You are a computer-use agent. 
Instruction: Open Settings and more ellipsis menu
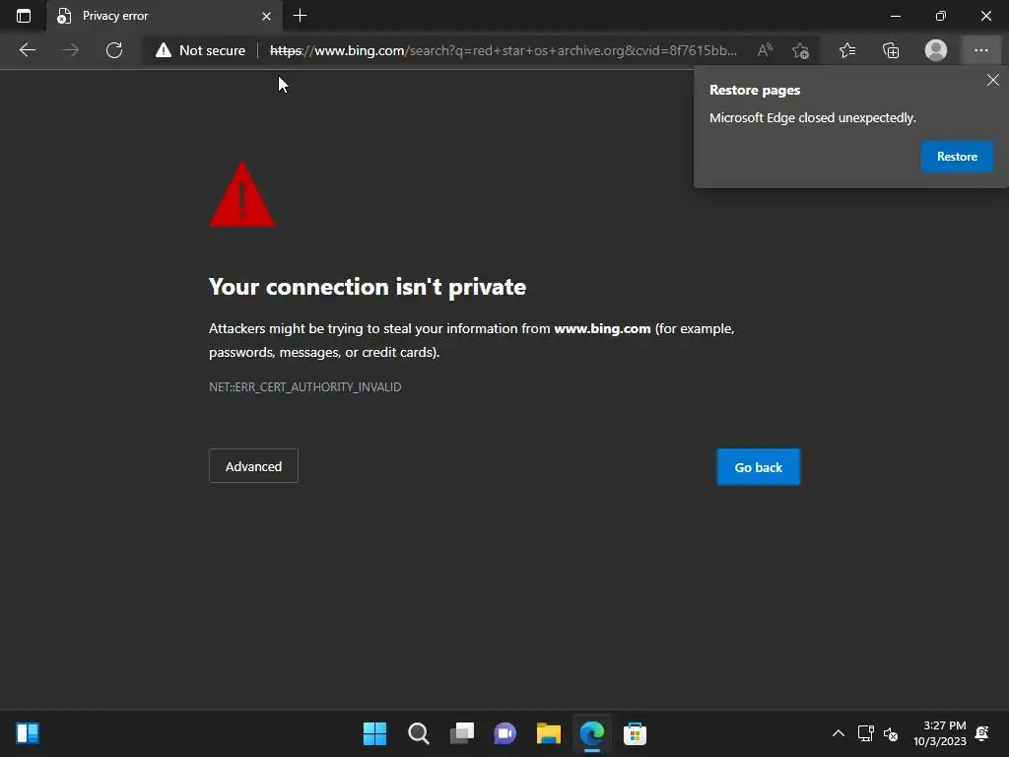tap(980, 50)
